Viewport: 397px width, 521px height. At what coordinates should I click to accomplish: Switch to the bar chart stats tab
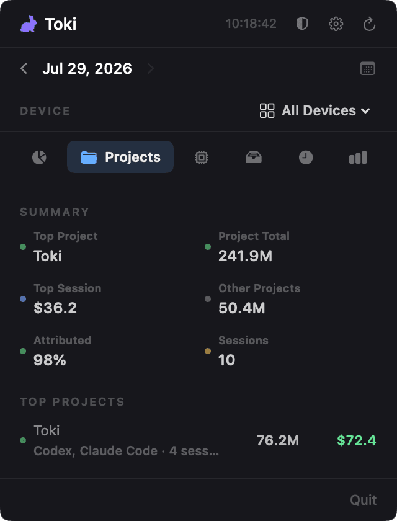coord(358,157)
